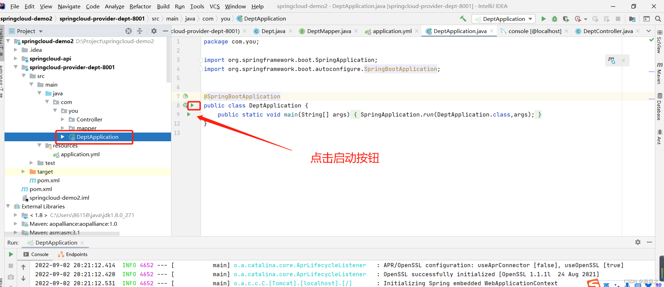This screenshot has height=287, width=664.
Task: Run DeptApplication with the profiler icon
Action: [x=578, y=19]
